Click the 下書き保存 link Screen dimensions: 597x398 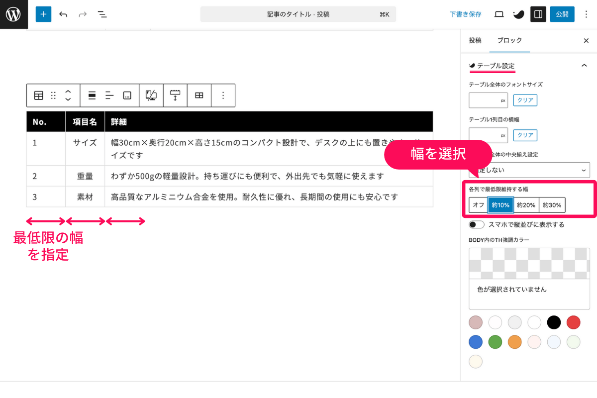[465, 14]
